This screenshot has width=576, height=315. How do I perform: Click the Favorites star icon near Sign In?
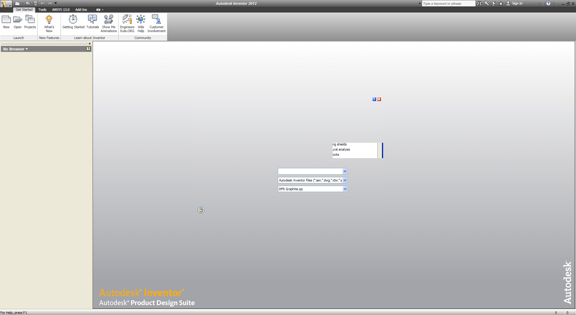[500, 3]
